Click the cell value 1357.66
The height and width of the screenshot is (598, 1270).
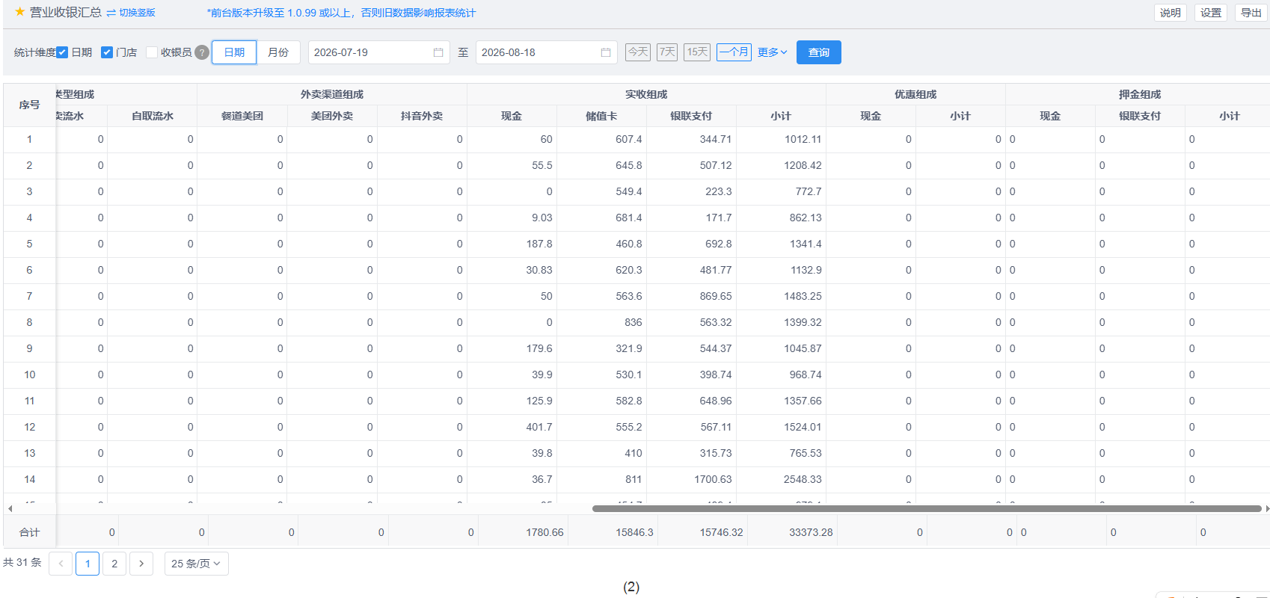pyautogui.click(x=803, y=401)
